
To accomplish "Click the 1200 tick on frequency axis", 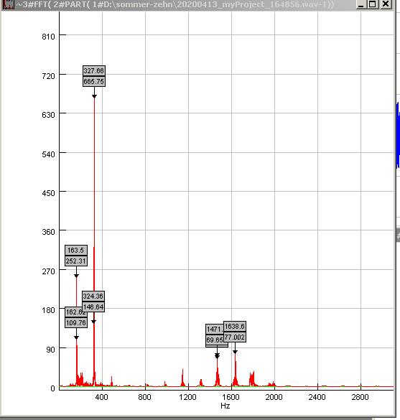I will pyautogui.click(x=187, y=397).
